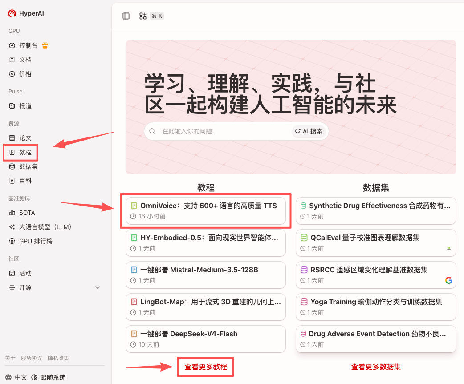This screenshot has height=384, width=464.
Task: Click 查看更多数据集 link
Action: tap(376, 367)
